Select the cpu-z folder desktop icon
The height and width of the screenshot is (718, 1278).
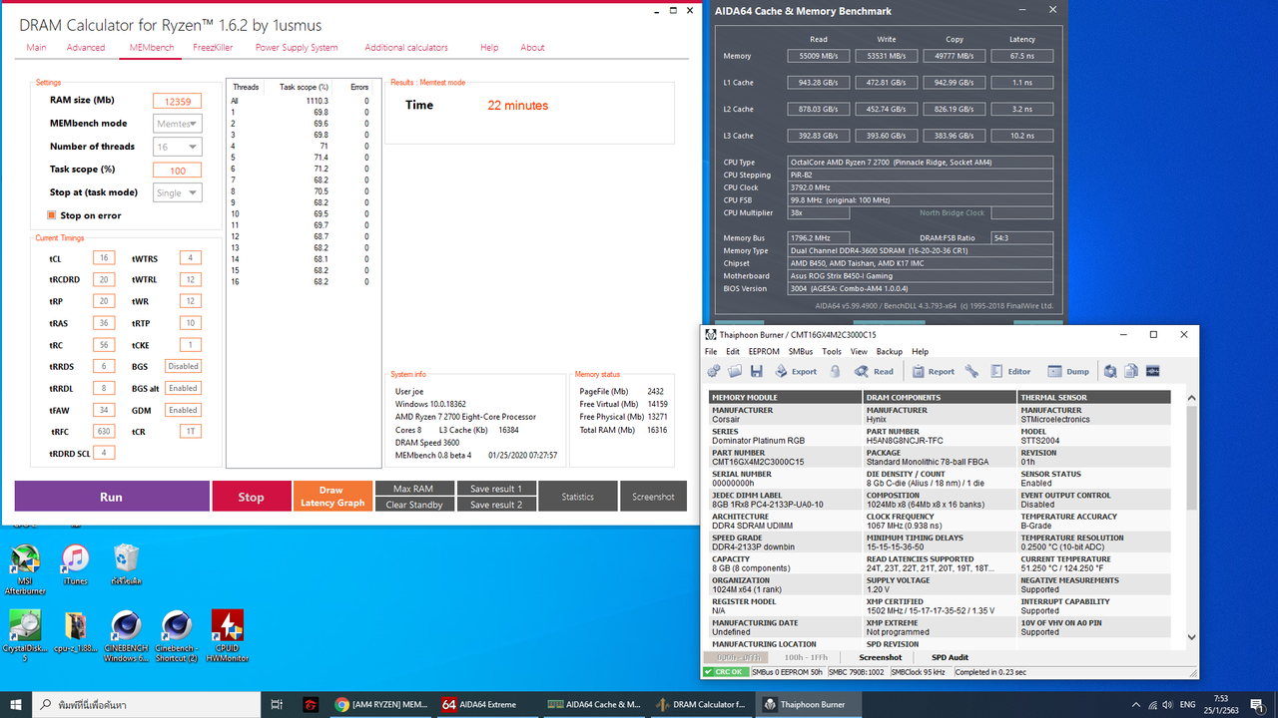click(x=75, y=632)
